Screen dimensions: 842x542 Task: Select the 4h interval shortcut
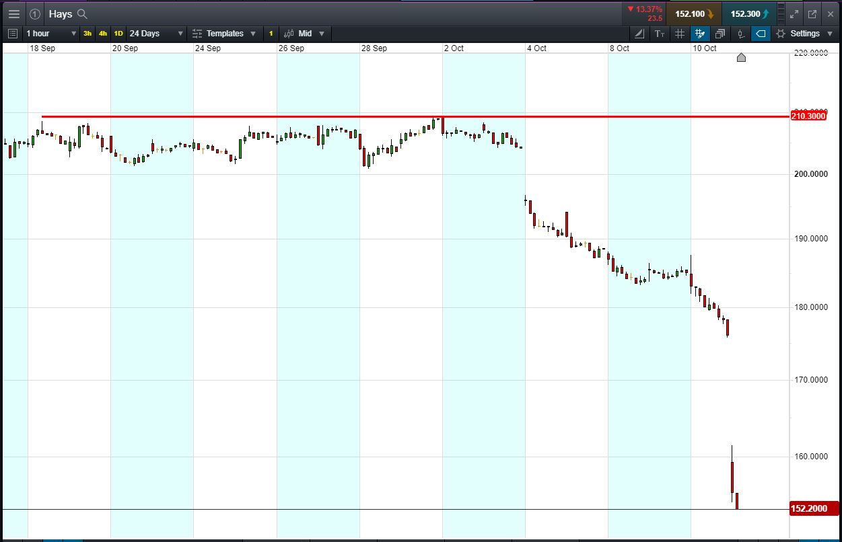point(103,33)
